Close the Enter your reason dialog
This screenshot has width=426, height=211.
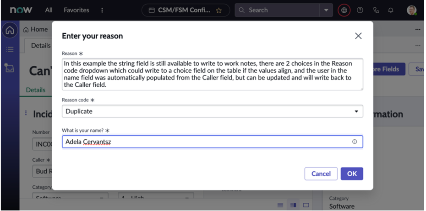(358, 36)
